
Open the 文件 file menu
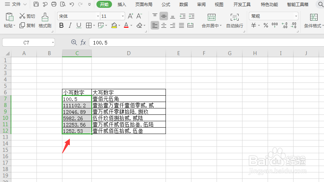16,4
